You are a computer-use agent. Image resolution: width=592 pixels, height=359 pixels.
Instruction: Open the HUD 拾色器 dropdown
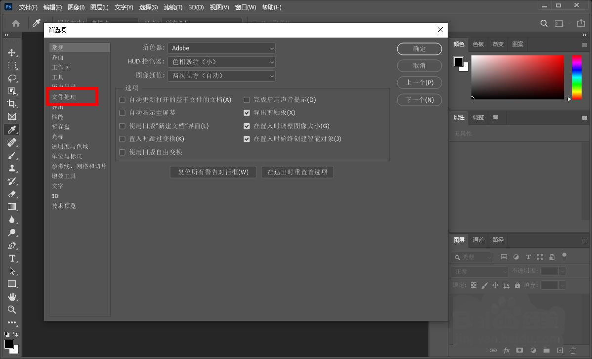click(221, 62)
